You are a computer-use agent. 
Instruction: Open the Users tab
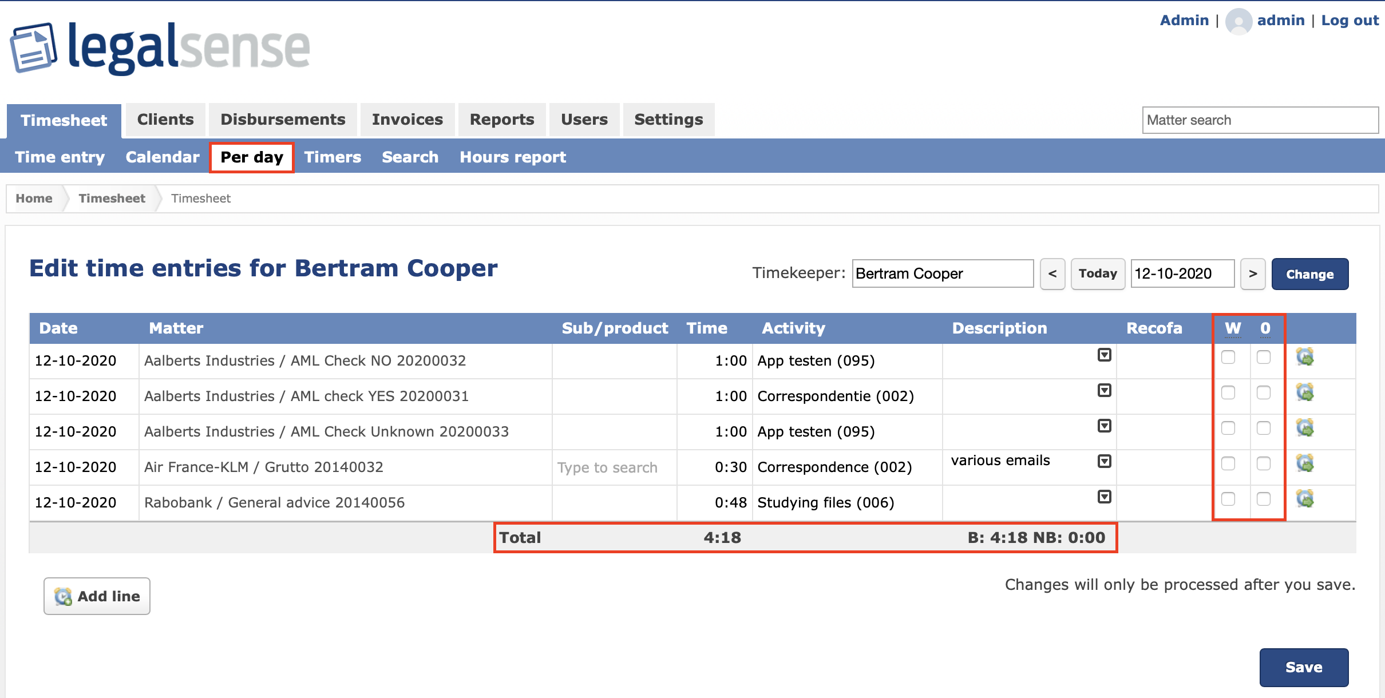(584, 120)
